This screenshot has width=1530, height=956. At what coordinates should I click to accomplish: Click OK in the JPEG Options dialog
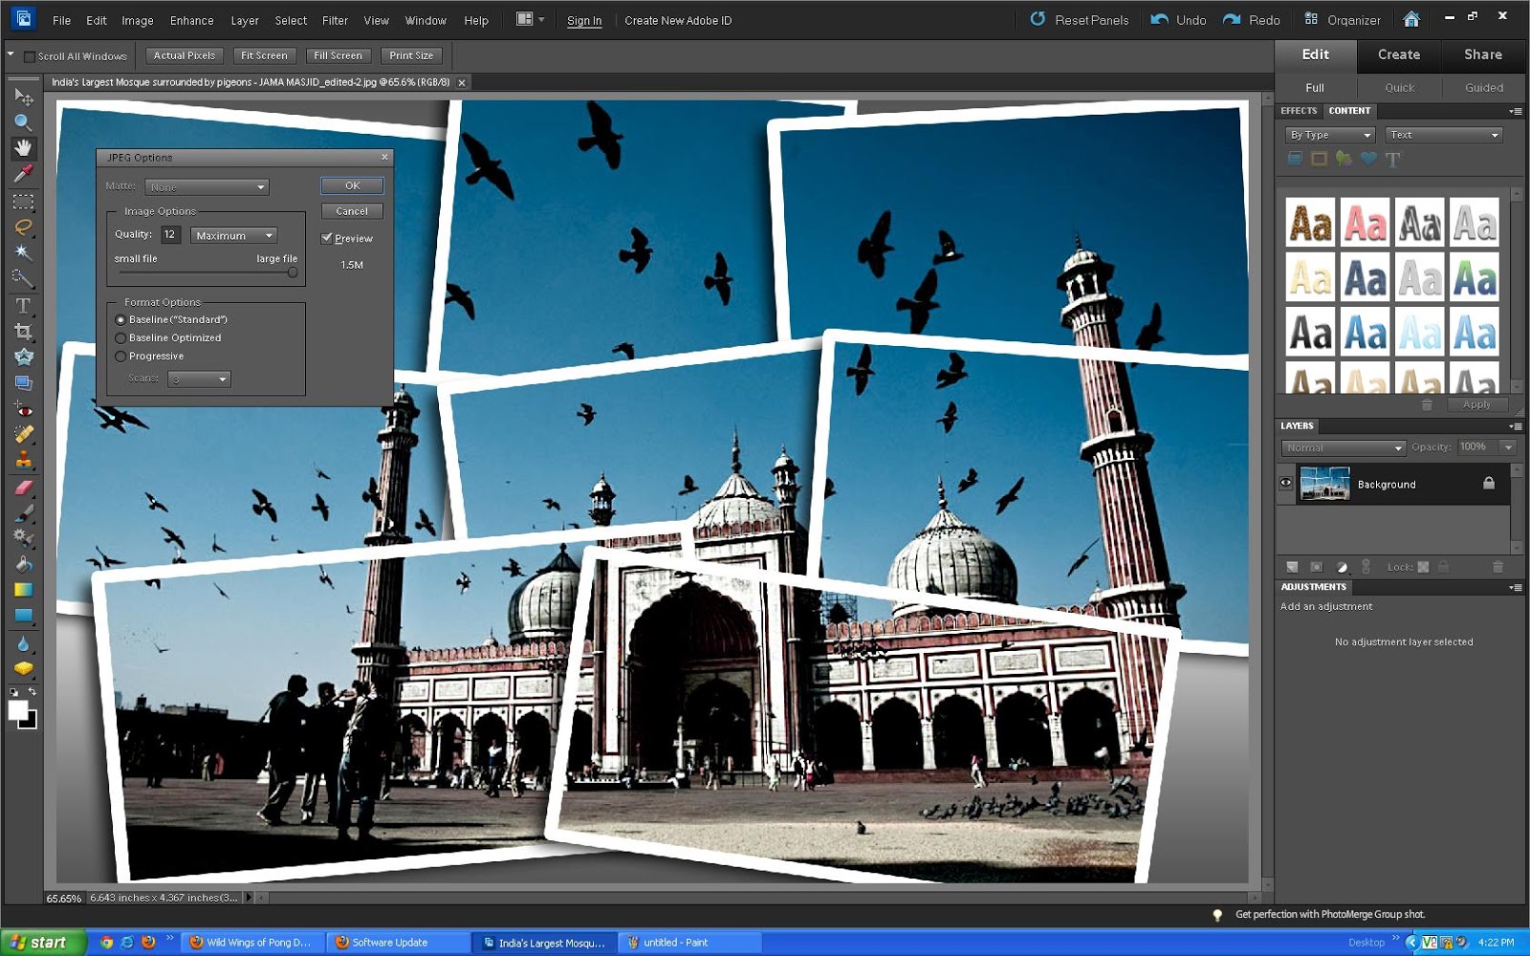351,185
